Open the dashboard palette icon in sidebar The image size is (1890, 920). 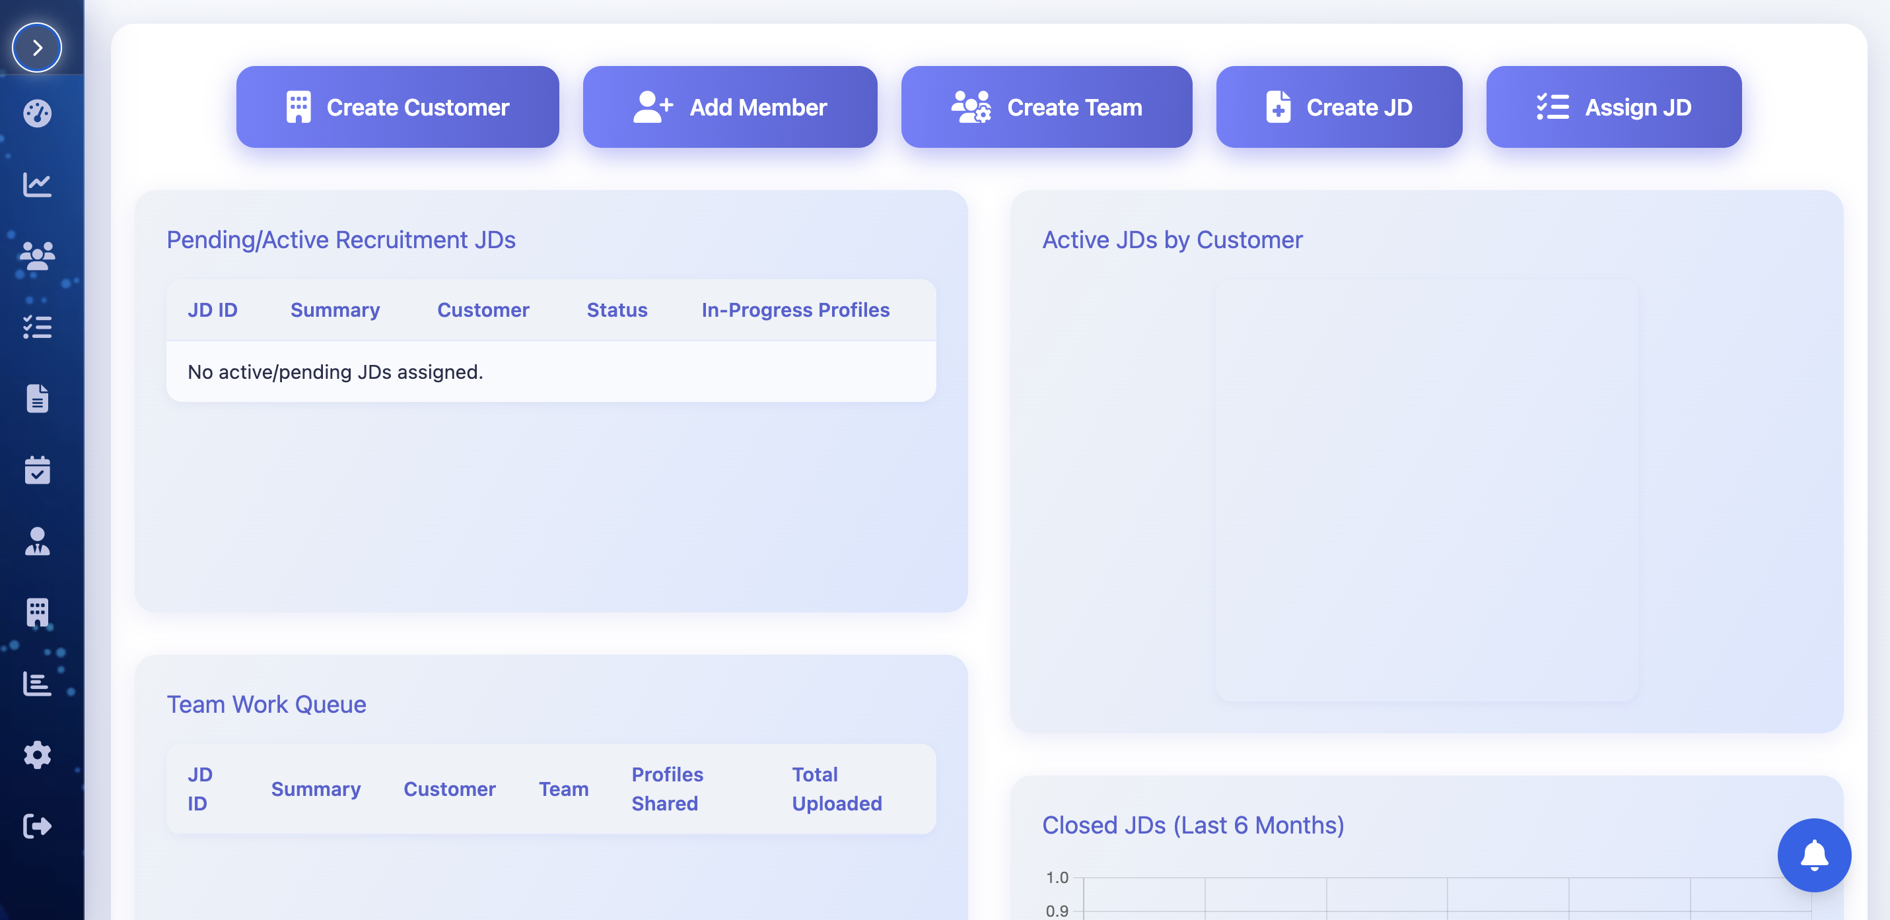pos(37,113)
